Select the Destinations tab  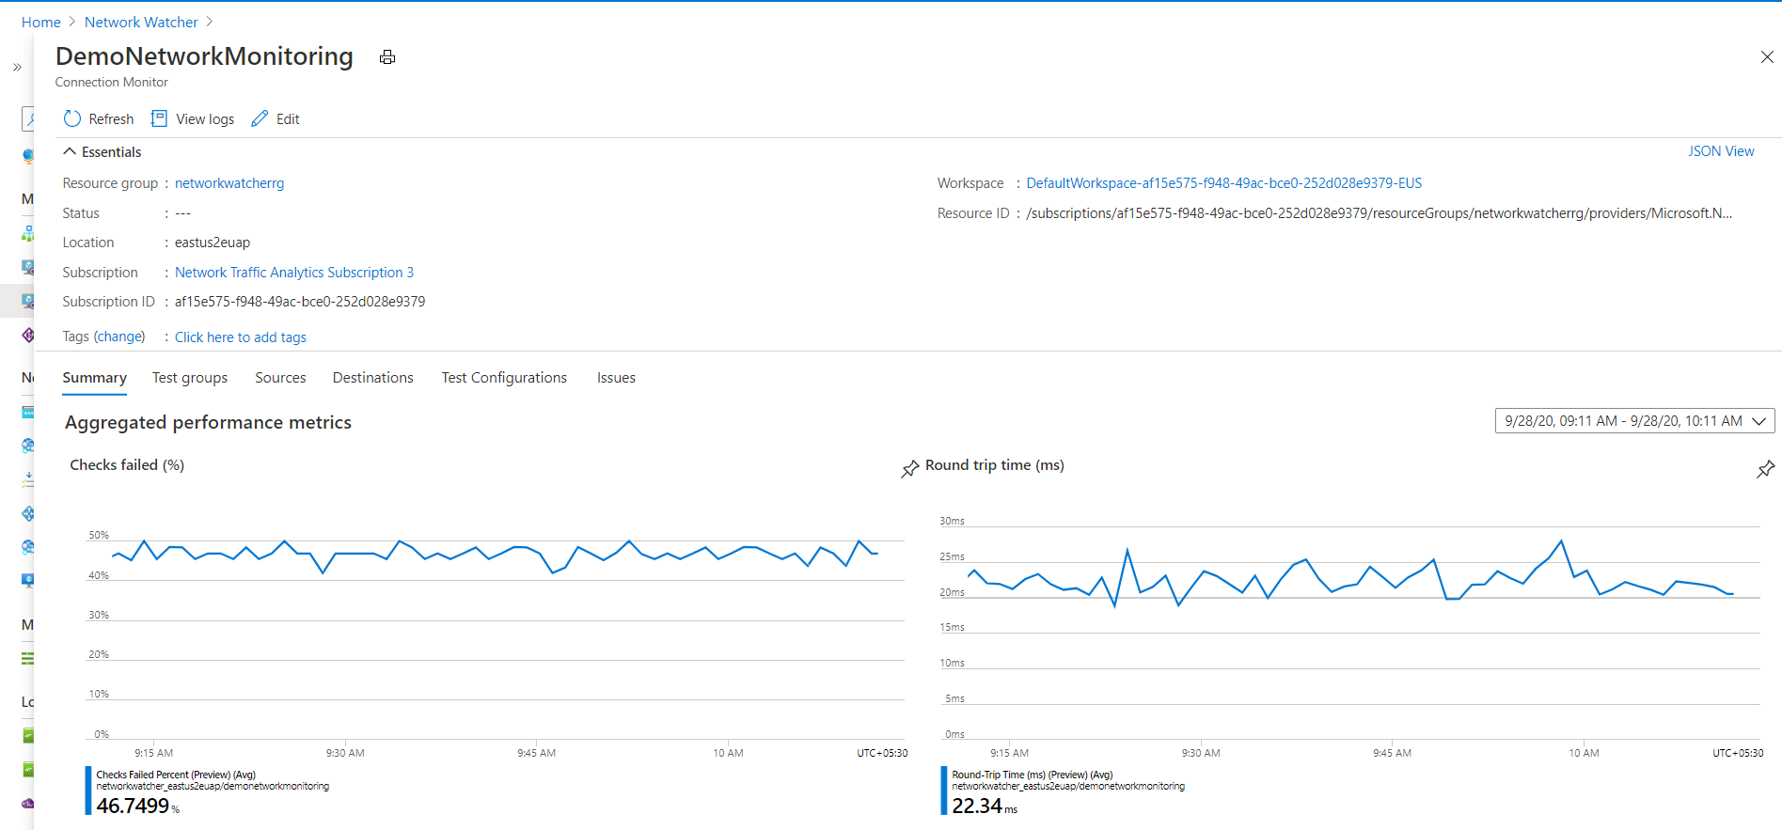point(372,378)
